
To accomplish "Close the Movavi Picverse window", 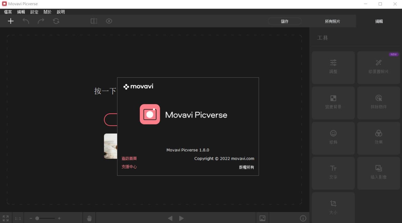I will click(x=395, y=4).
